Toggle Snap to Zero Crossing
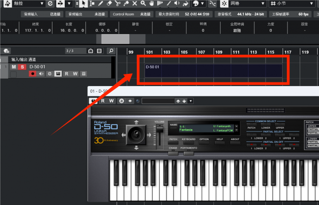The width and height of the screenshot is (319, 205). click(x=213, y=3)
